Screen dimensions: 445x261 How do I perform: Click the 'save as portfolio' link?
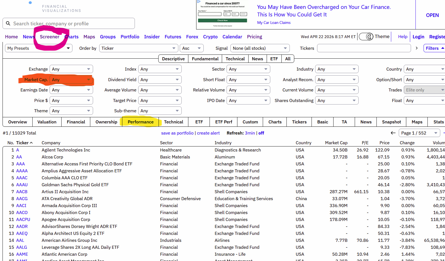coord(177,133)
